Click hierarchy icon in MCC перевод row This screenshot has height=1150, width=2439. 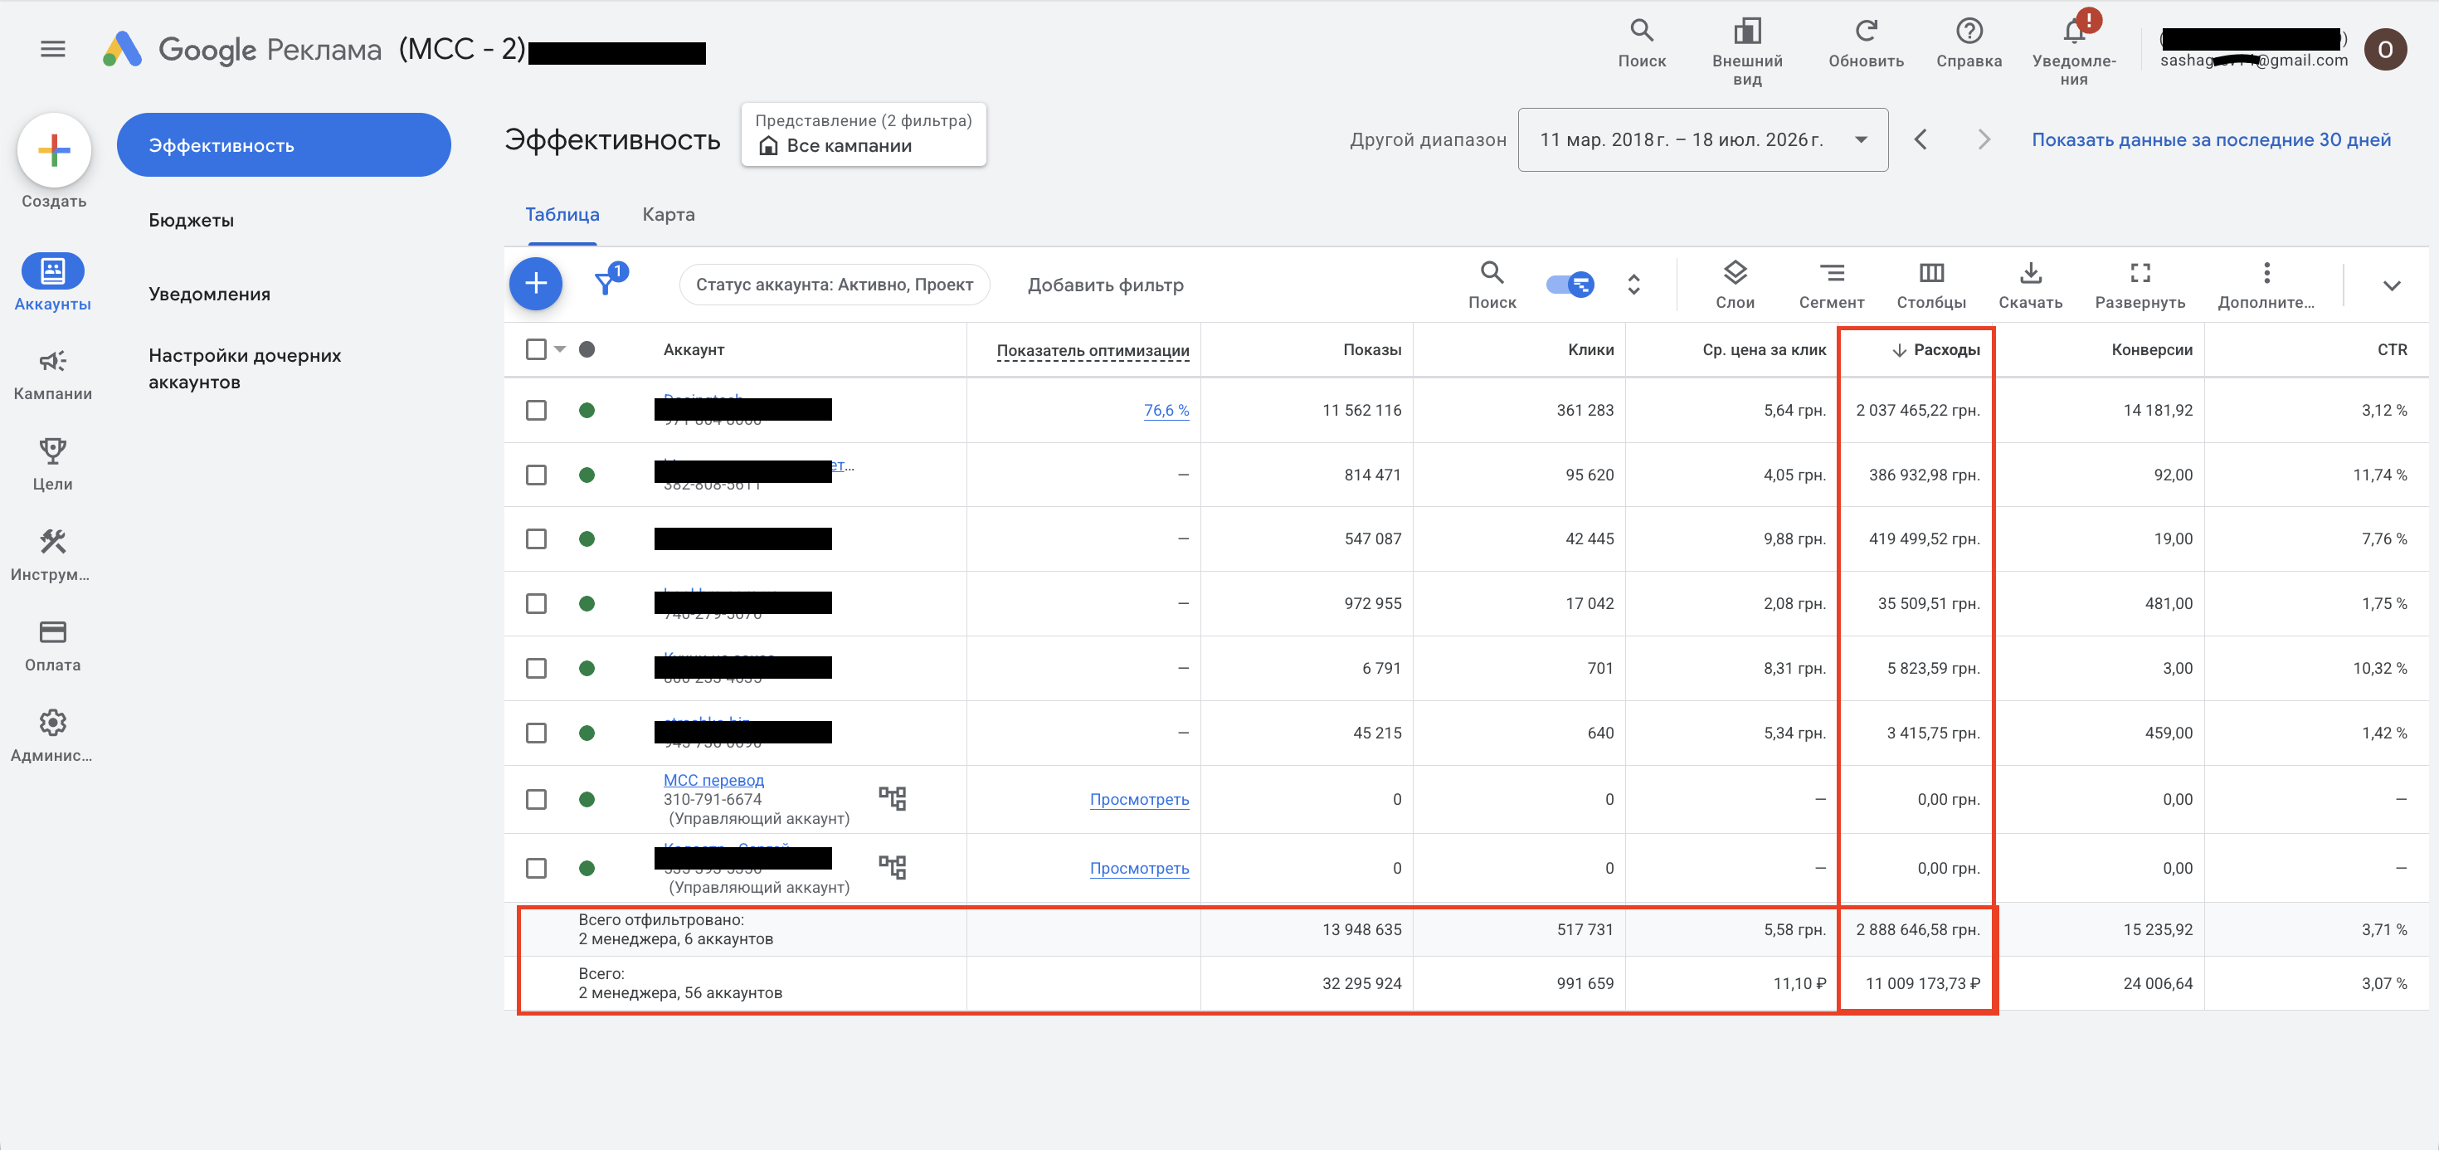click(892, 798)
